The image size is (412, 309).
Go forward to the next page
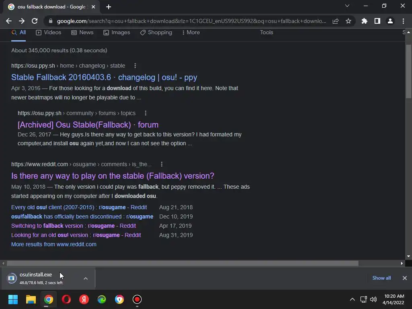[x=22, y=21]
